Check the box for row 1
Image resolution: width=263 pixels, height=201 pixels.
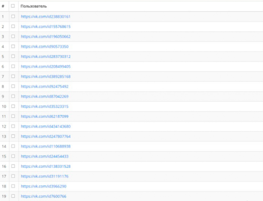pyautogui.click(x=13, y=16)
